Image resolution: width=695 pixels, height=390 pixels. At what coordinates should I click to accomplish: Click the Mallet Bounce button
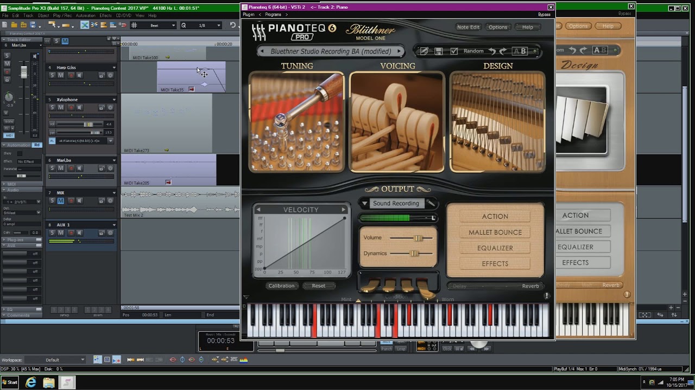pyautogui.click(x=495, y=232)
